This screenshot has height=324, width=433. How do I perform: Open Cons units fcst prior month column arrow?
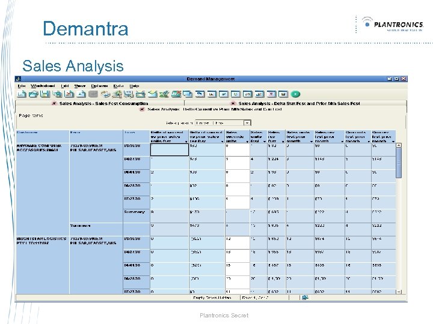click(x=369, y=142)
